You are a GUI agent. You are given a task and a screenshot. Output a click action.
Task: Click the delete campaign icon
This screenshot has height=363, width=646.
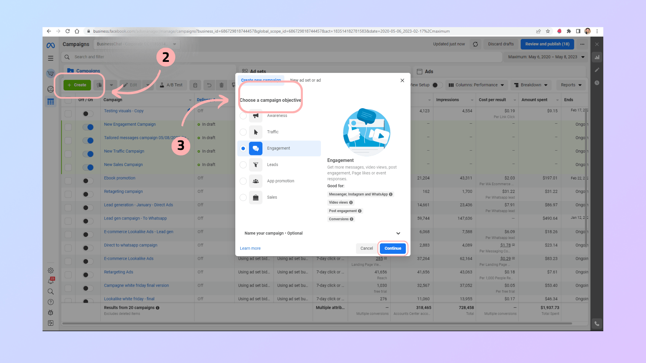[221, 85]
